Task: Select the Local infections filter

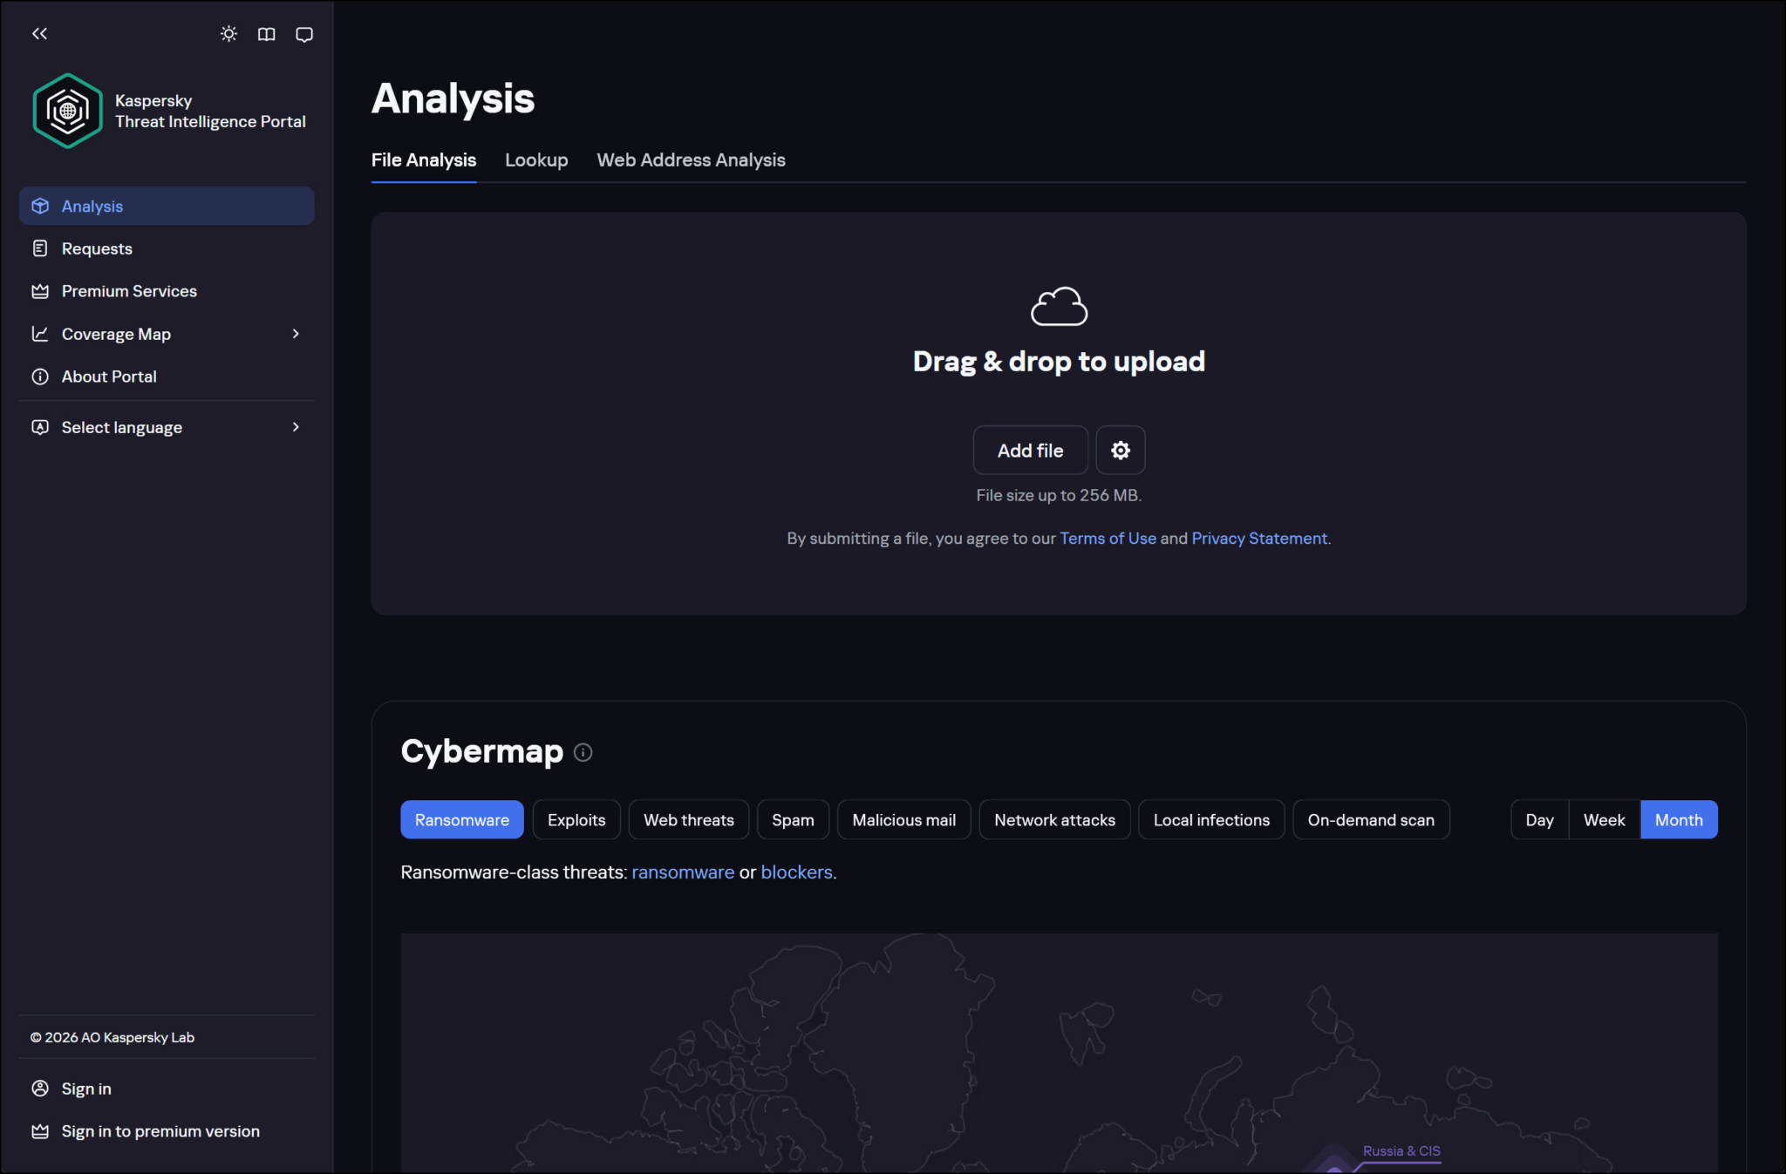Action: pyautogui.click(x=1211, y=819)
